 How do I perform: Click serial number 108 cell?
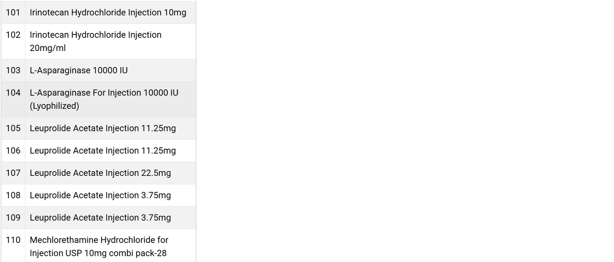(x=13, y=195)
